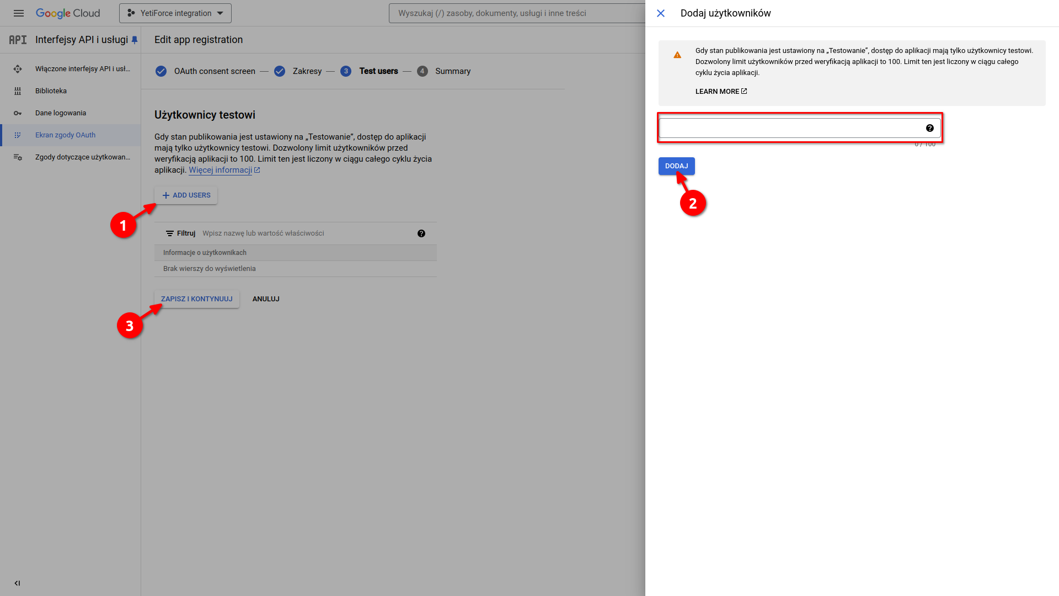Close the Dodaj użytkowników panel
The image size is (1059, 596).
661,13
